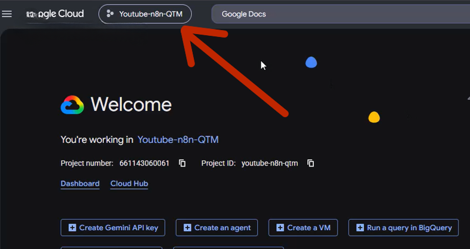The image size is (470, 249).
Task: Click the Create a VM button
Action: pos(303,228)
